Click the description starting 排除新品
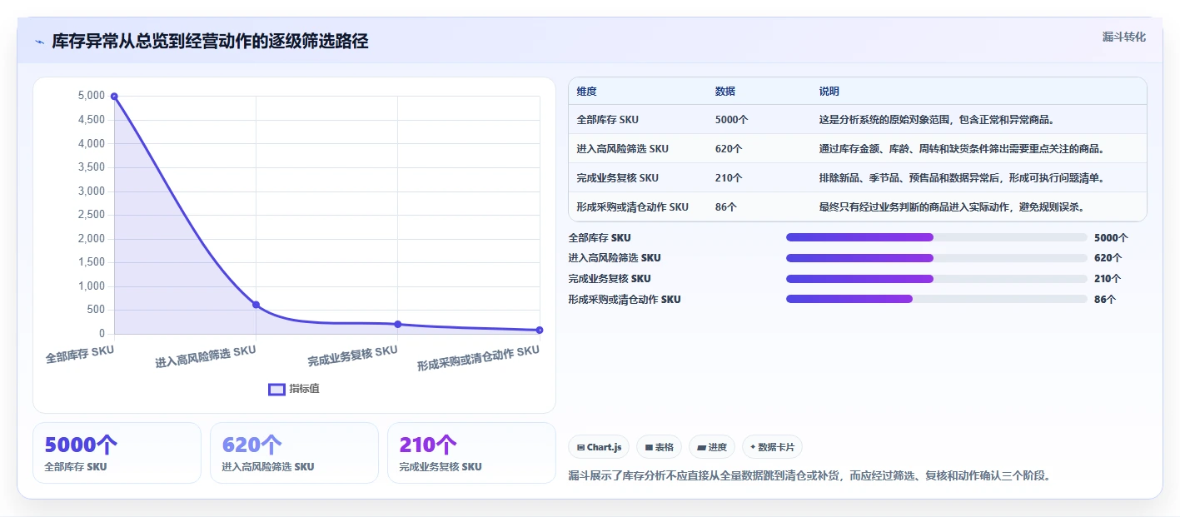Screen dimensions: 1180x517 962,178
